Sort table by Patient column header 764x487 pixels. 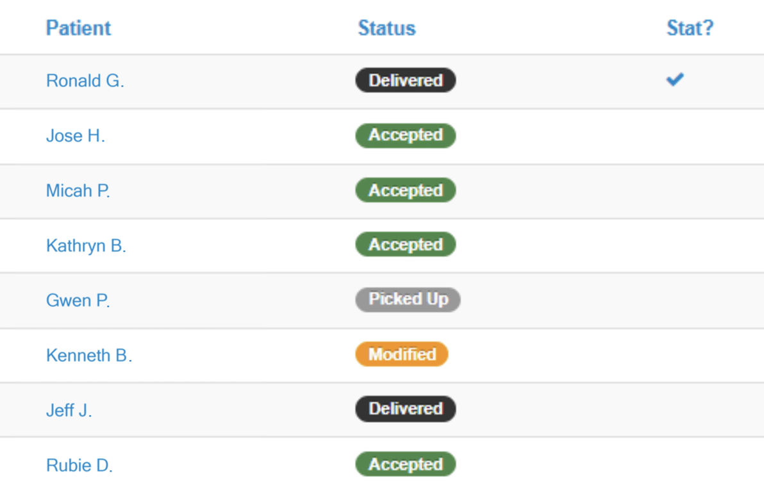pos(78,28)
